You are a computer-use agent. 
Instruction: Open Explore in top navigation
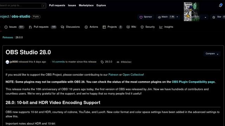101,5
